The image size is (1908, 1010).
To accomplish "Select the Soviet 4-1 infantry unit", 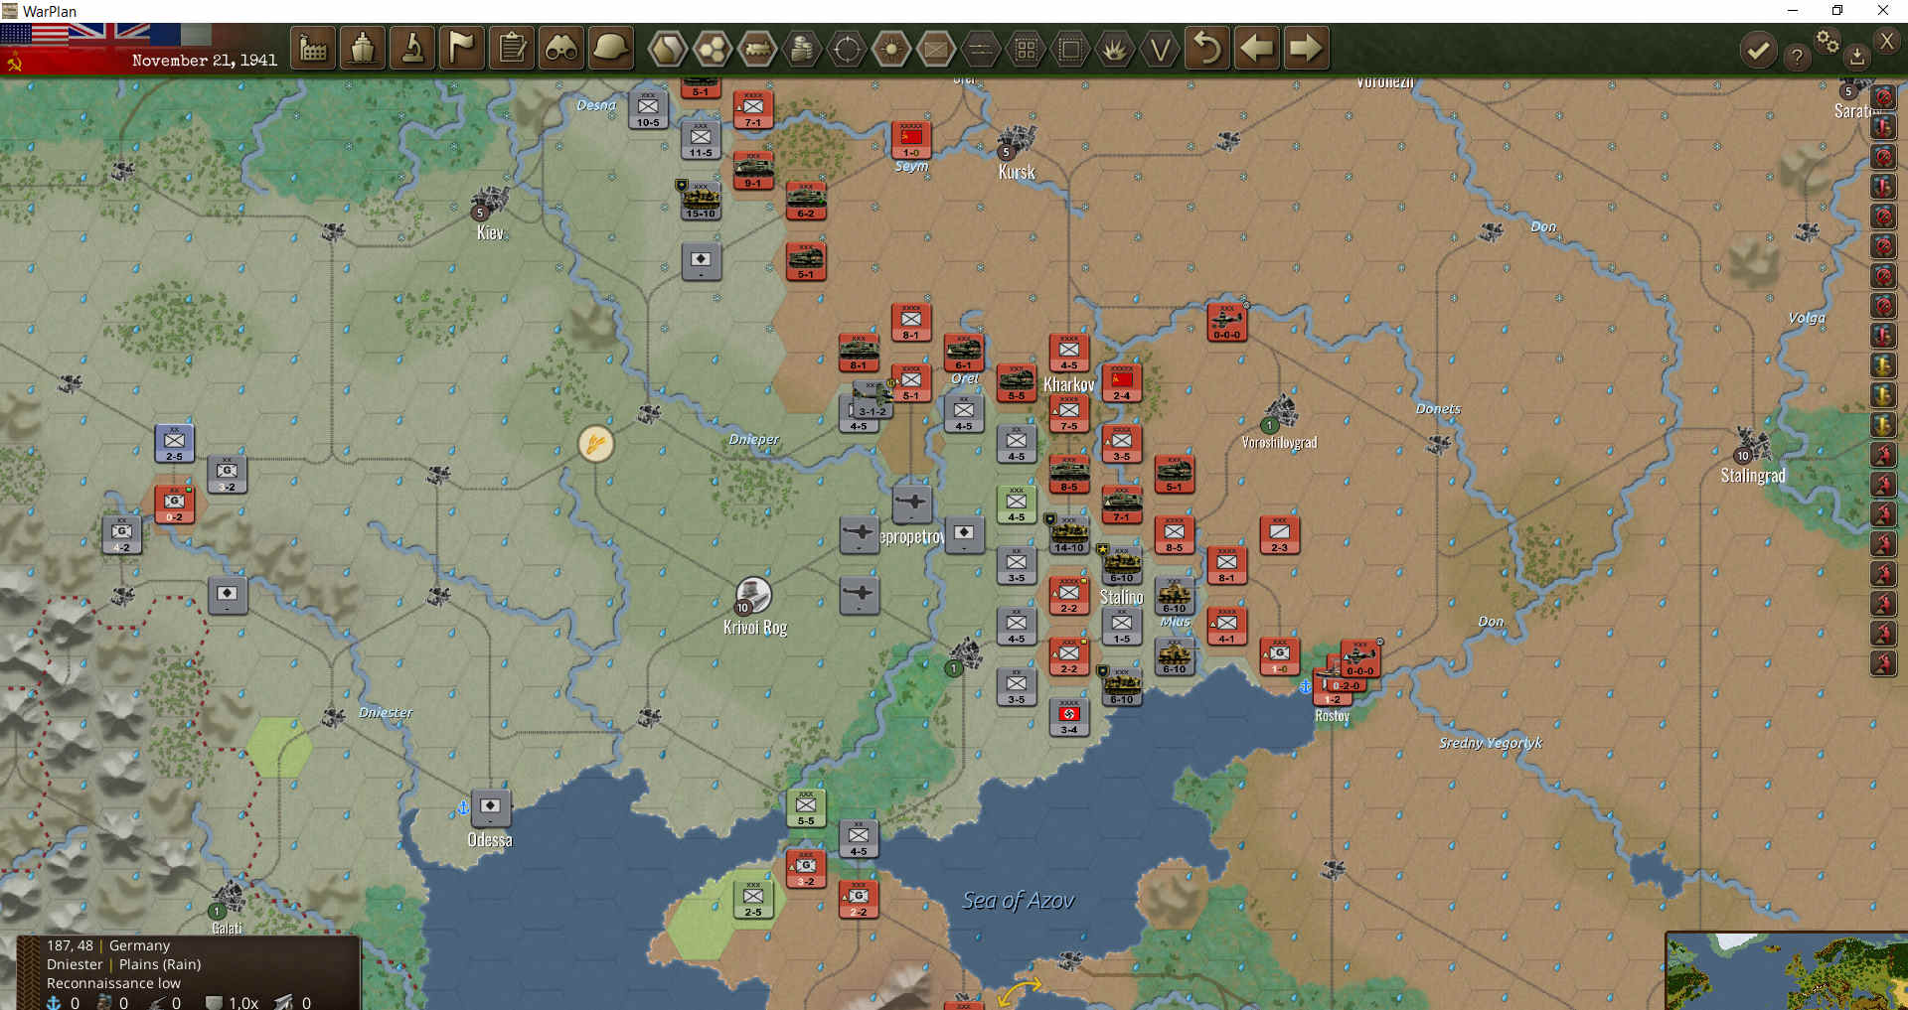I will (1226, 626).
